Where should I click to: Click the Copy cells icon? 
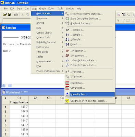point(27,14)
